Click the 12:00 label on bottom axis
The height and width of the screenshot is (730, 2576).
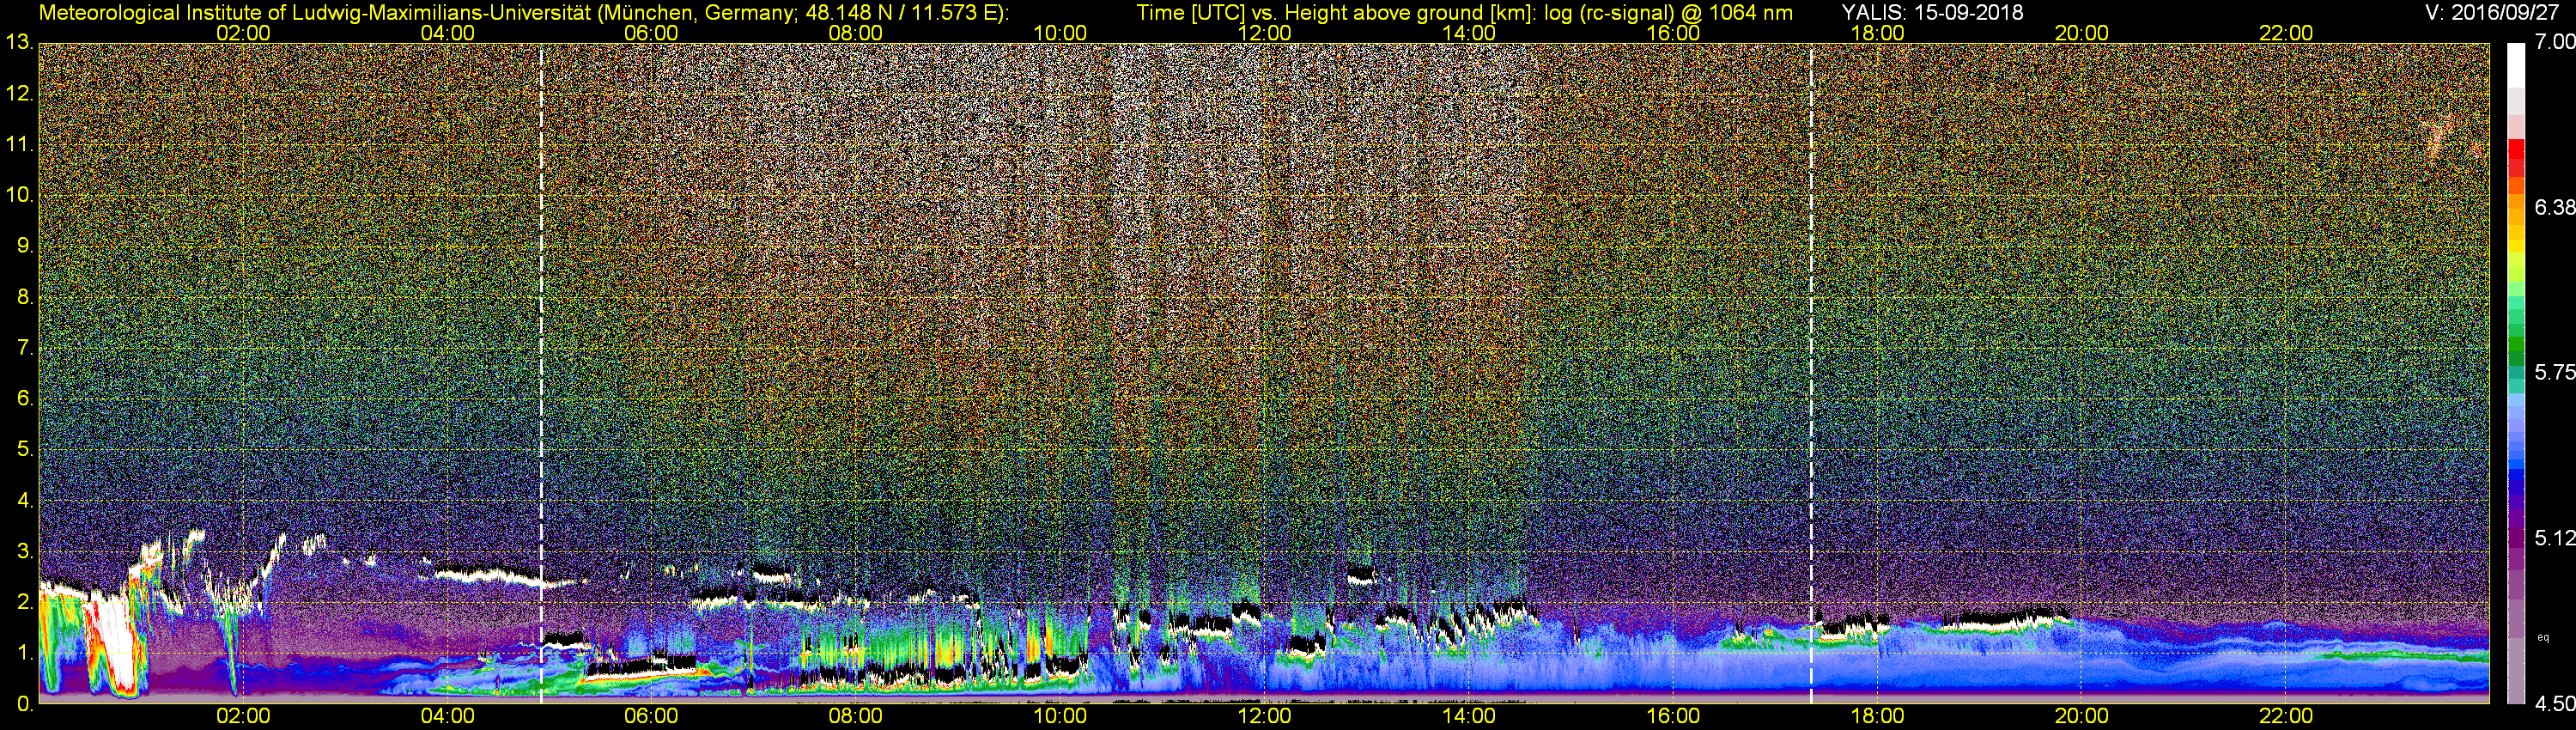pos(1264,716)
